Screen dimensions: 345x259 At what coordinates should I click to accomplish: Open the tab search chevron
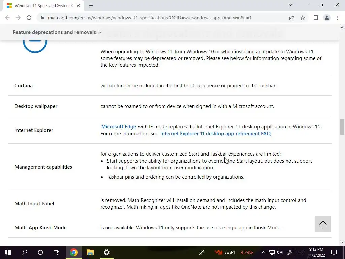coord(291,5)
